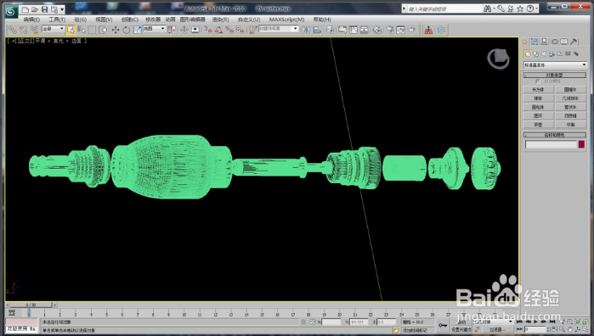The height and width of the screenshot is (336, 594).
Task: Open the 全部 selection filter dropdown
Action: [53, 29]
